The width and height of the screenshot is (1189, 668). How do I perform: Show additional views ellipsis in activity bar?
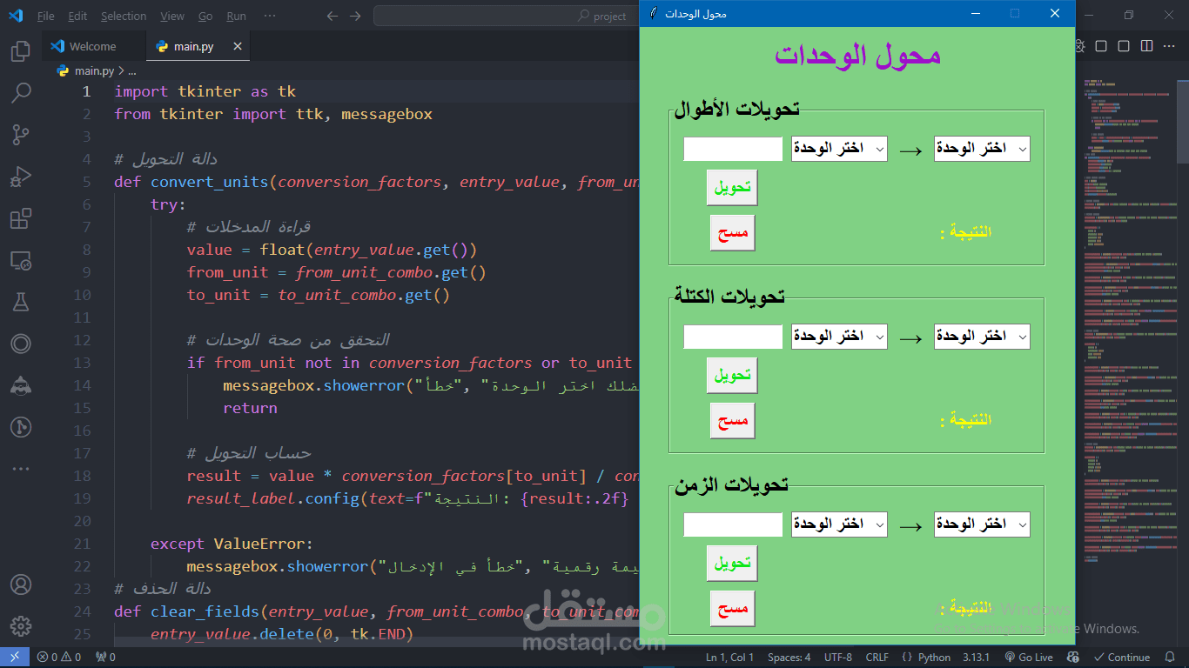21,469
